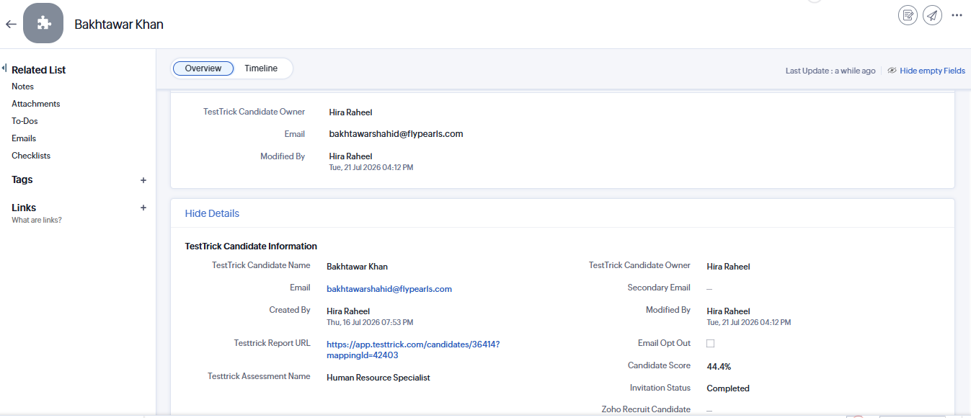
Task: Click the Links heading
Action: click(24, 208)
